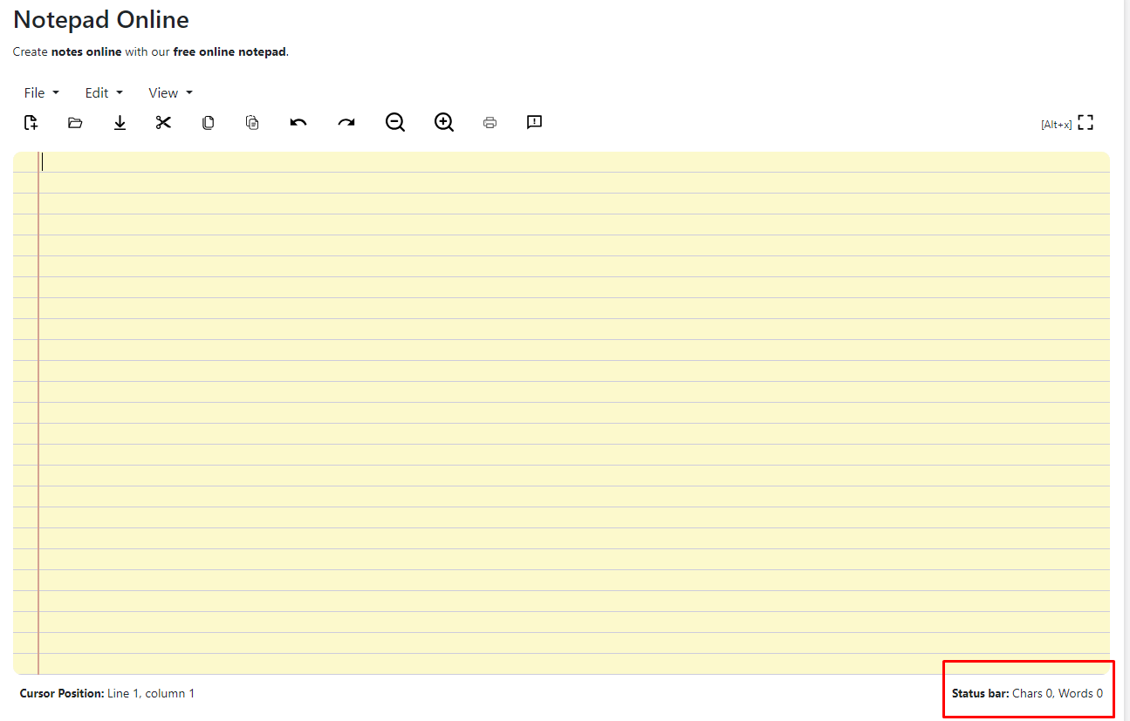Redo the last action
Screen dimensions: 1130x721
click(346, 122)
